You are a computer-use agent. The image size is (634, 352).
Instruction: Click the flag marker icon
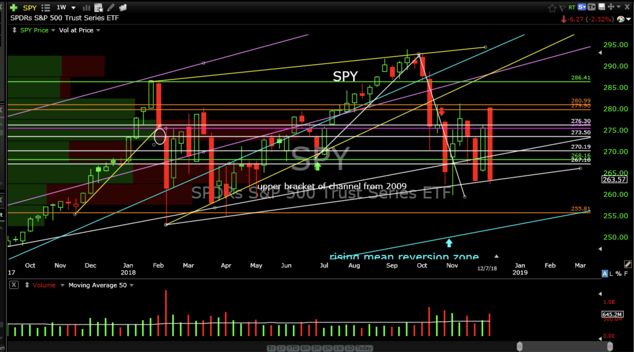(x=562, y=8)
